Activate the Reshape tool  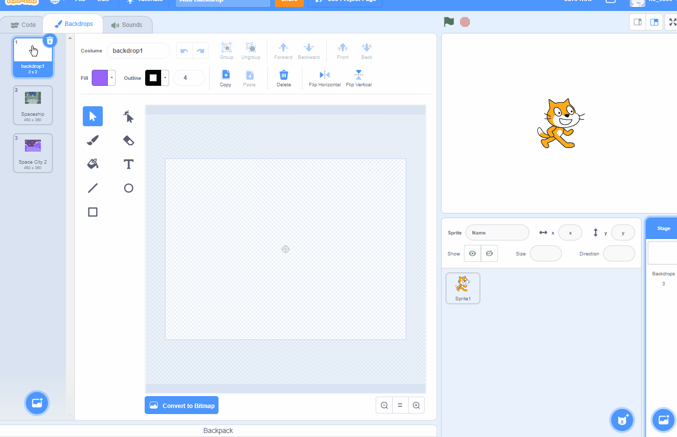pos(128,117)
